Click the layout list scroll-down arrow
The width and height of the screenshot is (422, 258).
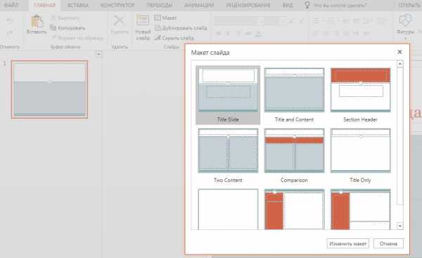[x=400, y=226]
